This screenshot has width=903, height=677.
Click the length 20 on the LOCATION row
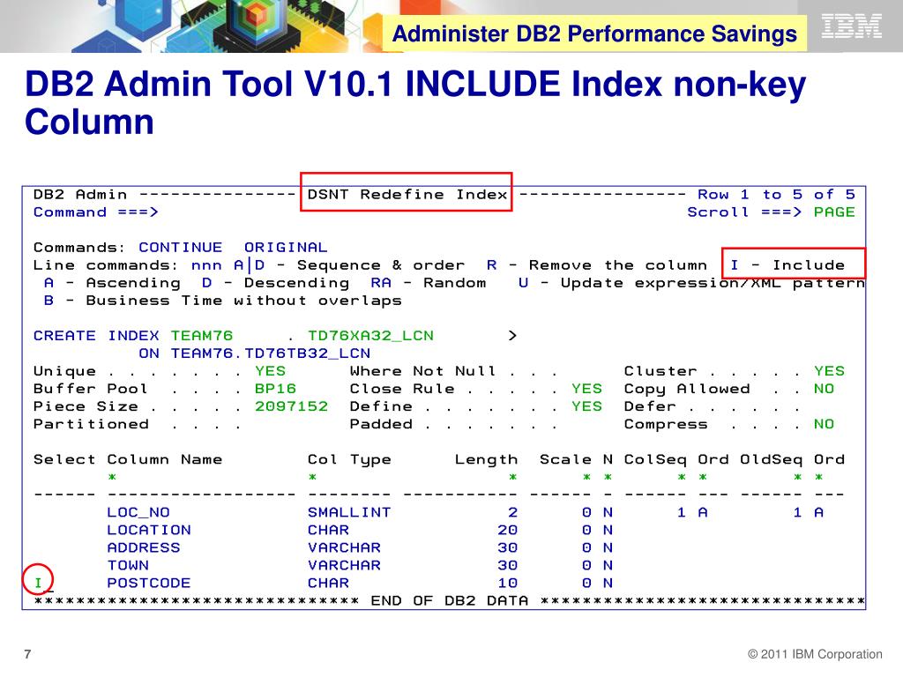pyautogui.click(x=507, y=530)
